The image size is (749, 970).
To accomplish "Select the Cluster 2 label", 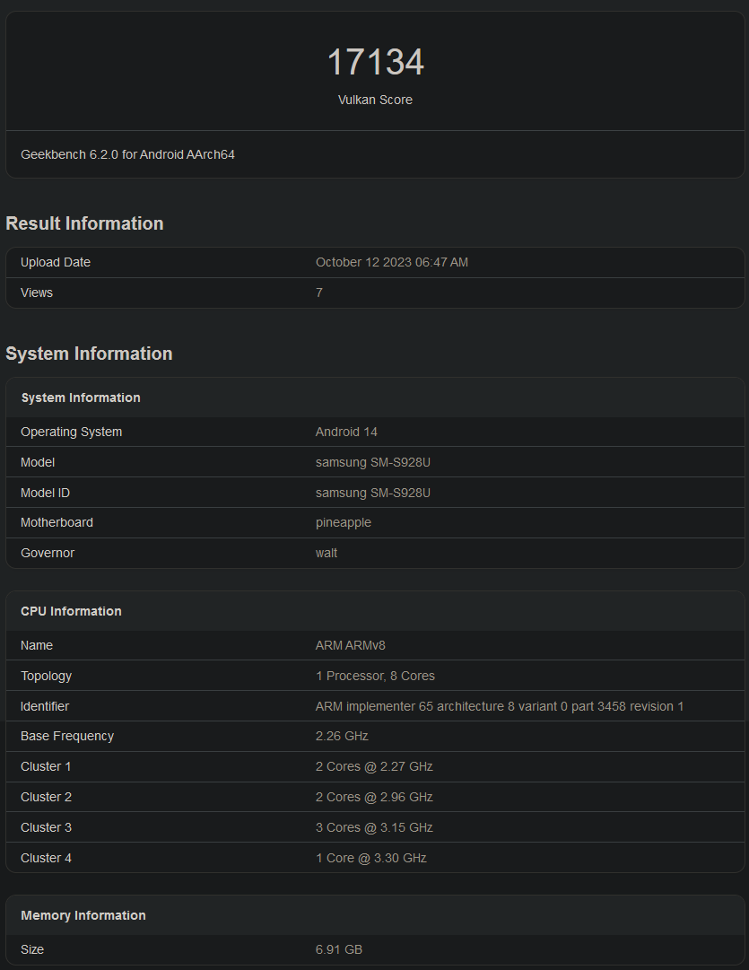I will (x=46, y=797).
